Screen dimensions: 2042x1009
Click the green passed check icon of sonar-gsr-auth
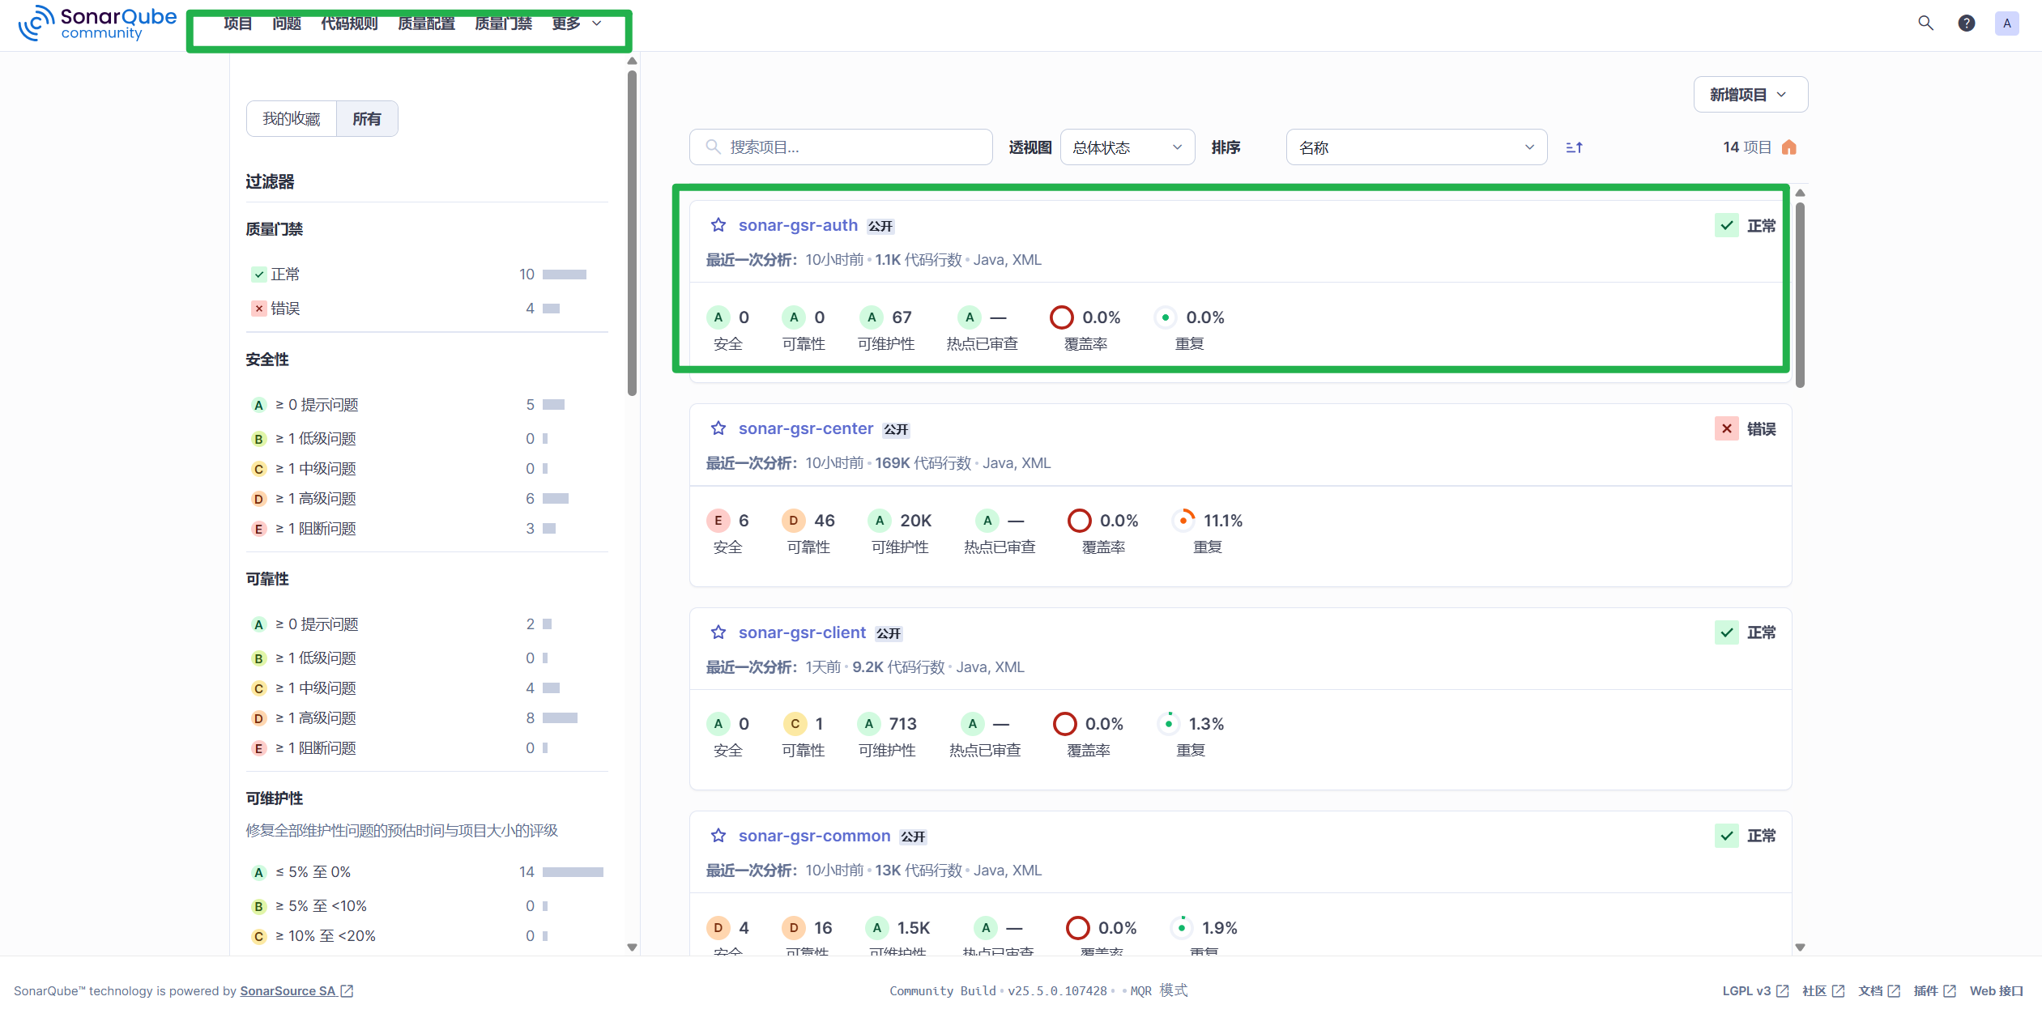pos(1726,225)
